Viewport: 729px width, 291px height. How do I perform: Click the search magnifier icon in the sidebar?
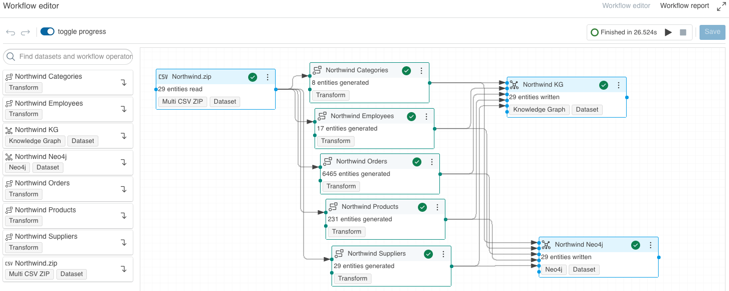coord(11,56)
